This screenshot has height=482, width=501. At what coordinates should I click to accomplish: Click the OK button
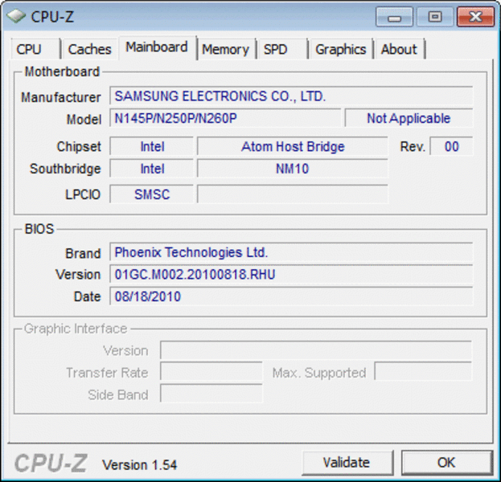[x=446, y=463]
